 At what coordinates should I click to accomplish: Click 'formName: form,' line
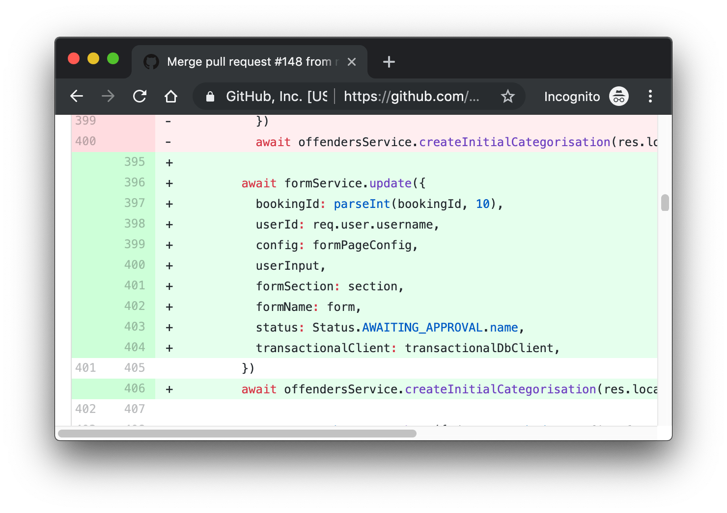(x=308, y=307)
